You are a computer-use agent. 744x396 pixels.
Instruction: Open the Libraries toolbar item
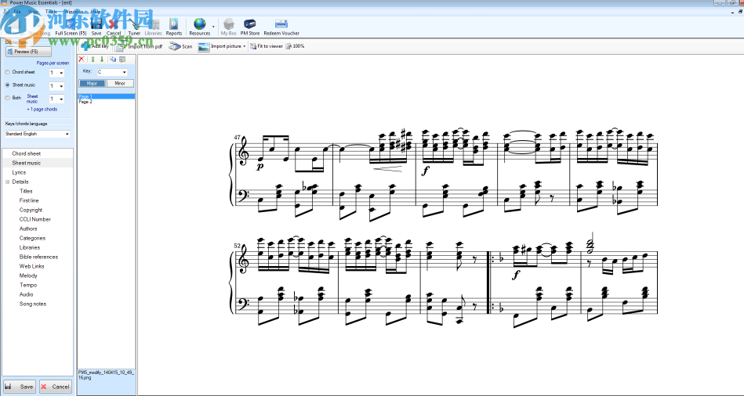pyautogui.click(x=153, y=27)
